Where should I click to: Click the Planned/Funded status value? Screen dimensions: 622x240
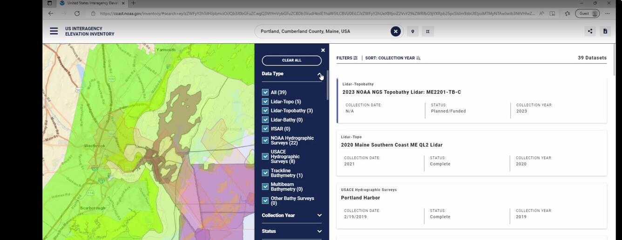(448, 111)
